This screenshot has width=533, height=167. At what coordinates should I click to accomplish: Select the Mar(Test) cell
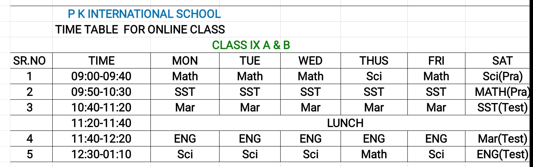click(502, 139)
